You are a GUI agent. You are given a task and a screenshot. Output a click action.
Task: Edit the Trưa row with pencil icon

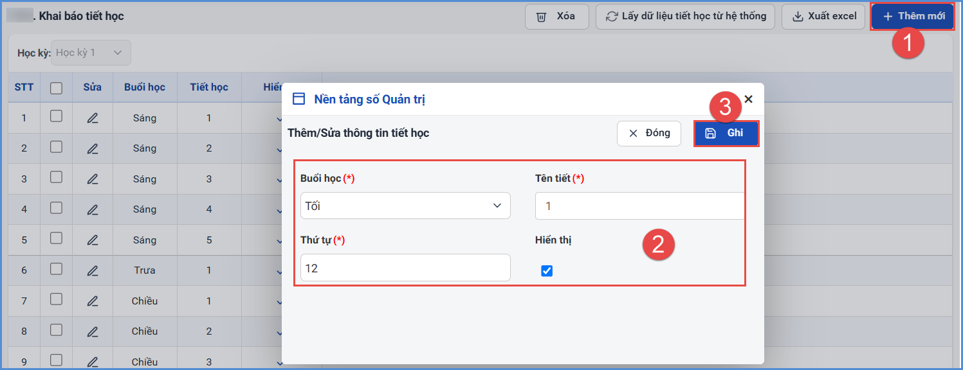93,270
